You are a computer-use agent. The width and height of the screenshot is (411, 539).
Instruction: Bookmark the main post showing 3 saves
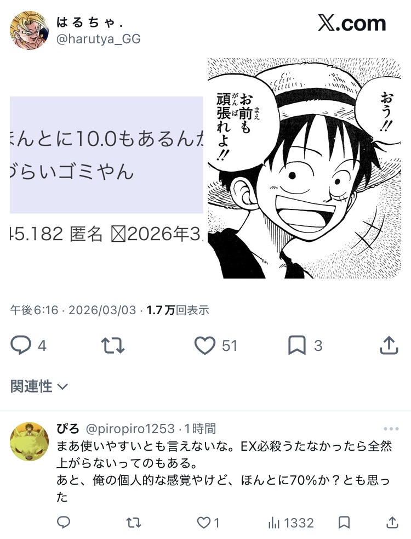coord(297,345)
